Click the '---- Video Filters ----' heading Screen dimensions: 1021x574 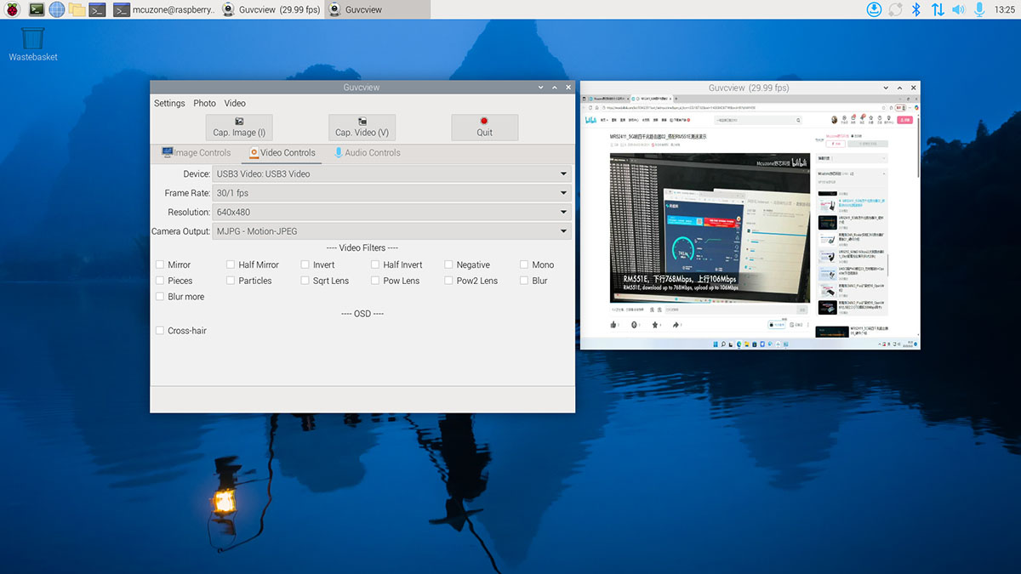[362, 247]
